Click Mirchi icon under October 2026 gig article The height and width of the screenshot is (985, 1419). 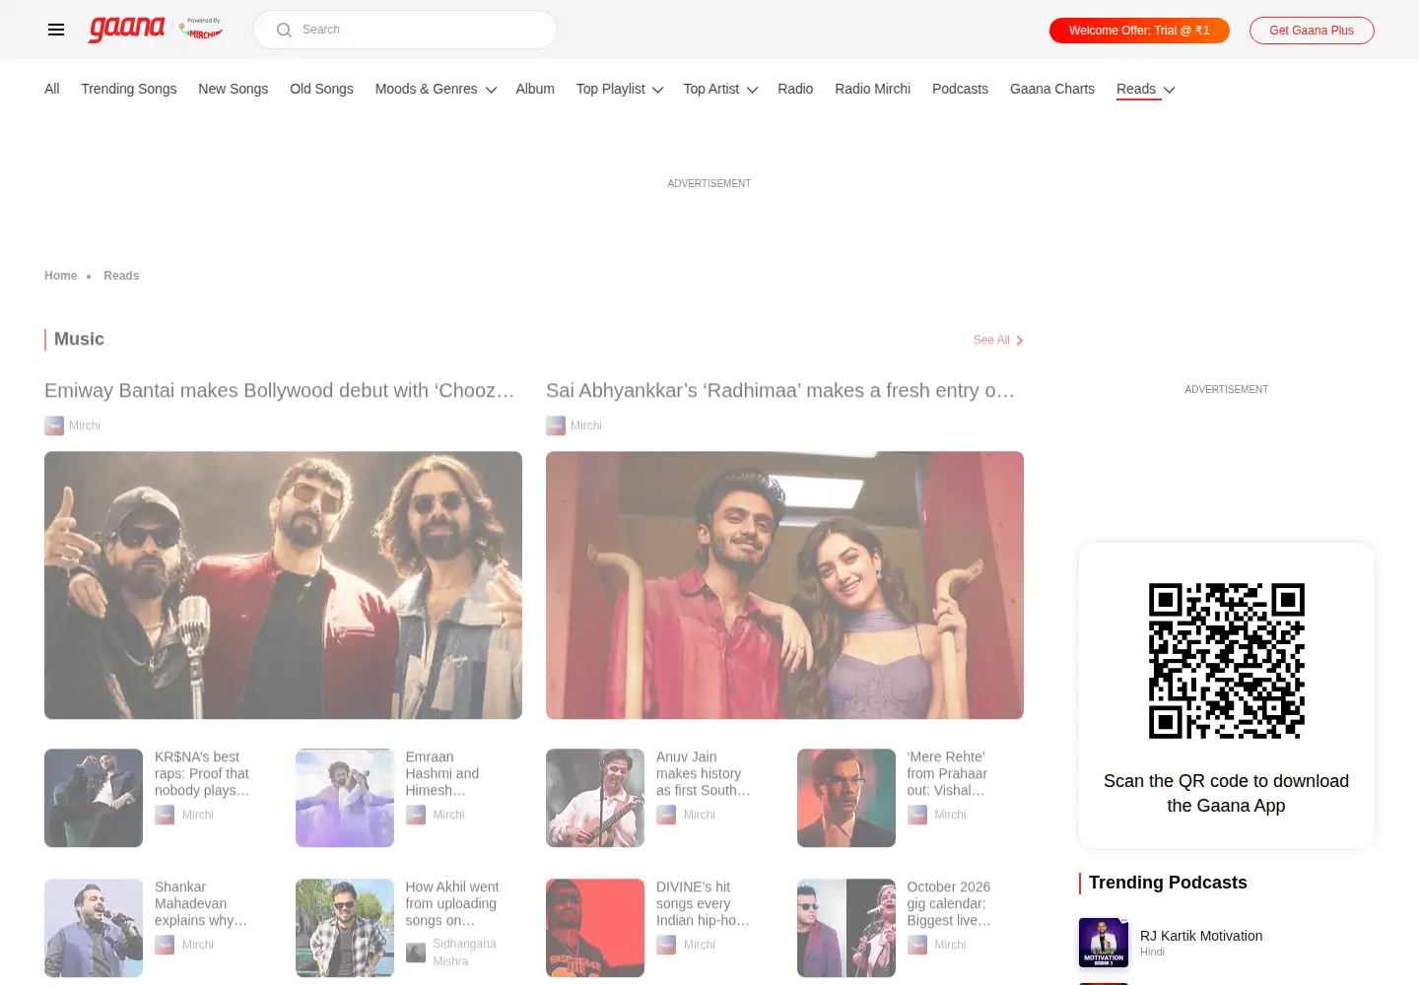pos(917,945)
